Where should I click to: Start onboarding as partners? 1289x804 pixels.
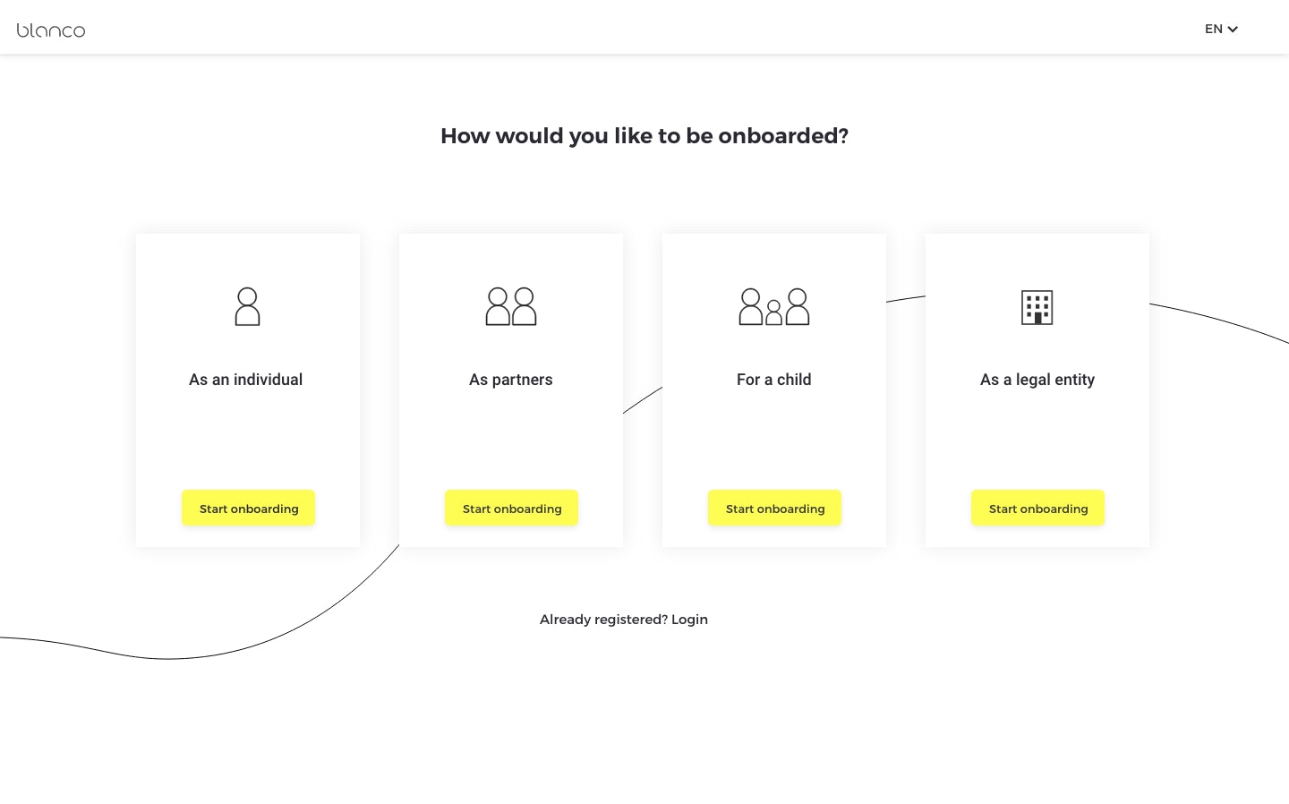pyautogui.click(x=511, y=509)
